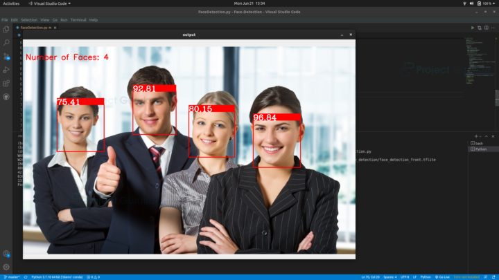The width and height of the screenshot is (499, 280).
Task: Open Source Control view icon
Action: click(6, 57)
